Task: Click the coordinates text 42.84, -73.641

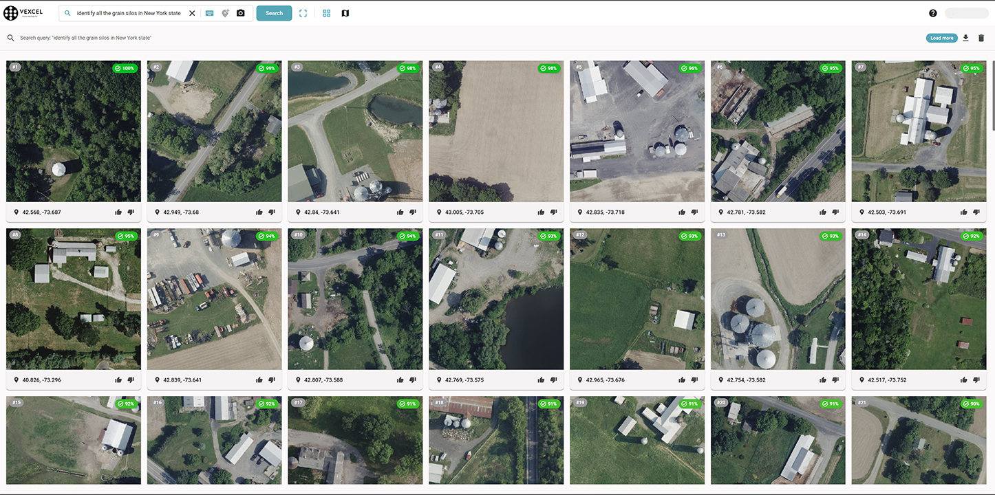Action: coord(323,212)
